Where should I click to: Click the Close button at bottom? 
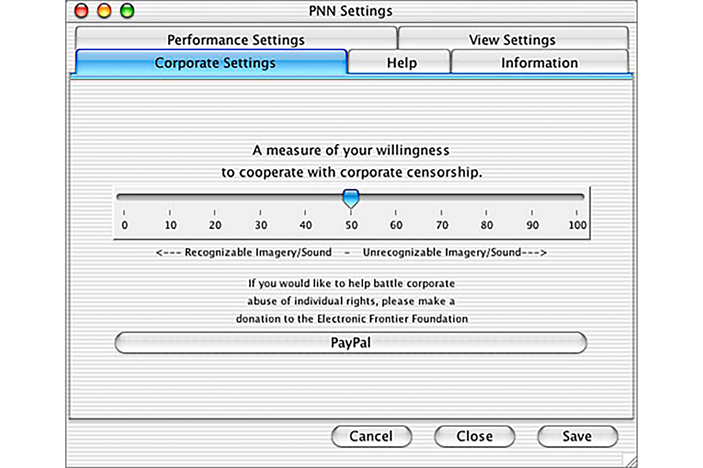(x=474, y=436)
